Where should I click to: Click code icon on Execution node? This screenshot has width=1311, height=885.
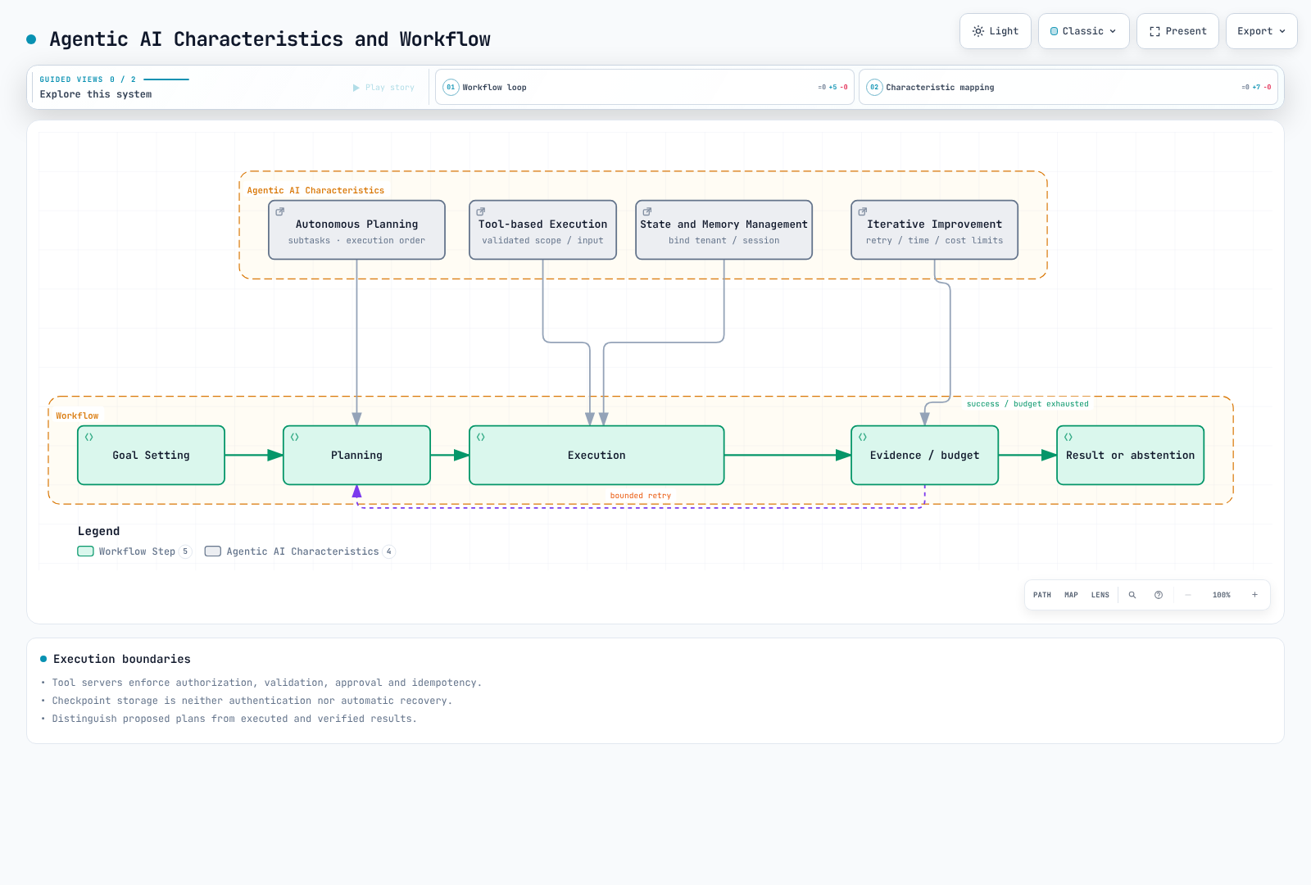click(x=480, y=437)
